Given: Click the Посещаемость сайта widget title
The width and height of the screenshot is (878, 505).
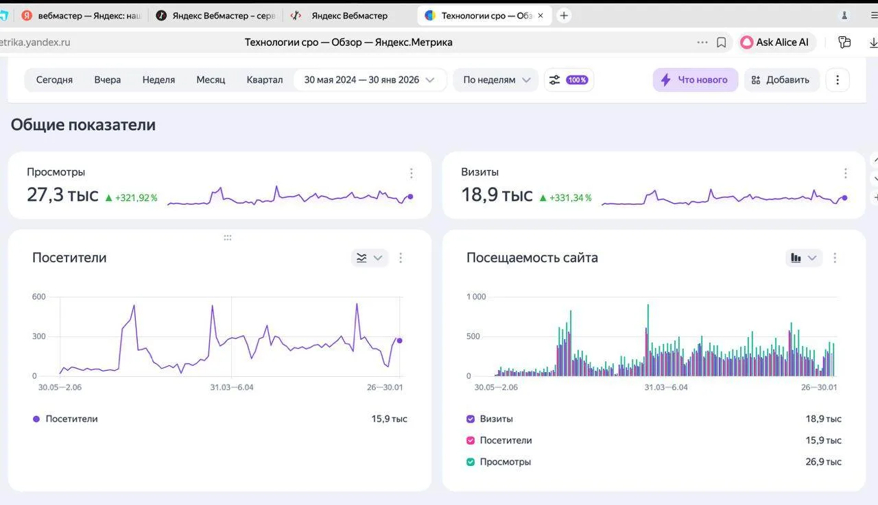Looking at the screenshot, I should [x=532, y=258].
